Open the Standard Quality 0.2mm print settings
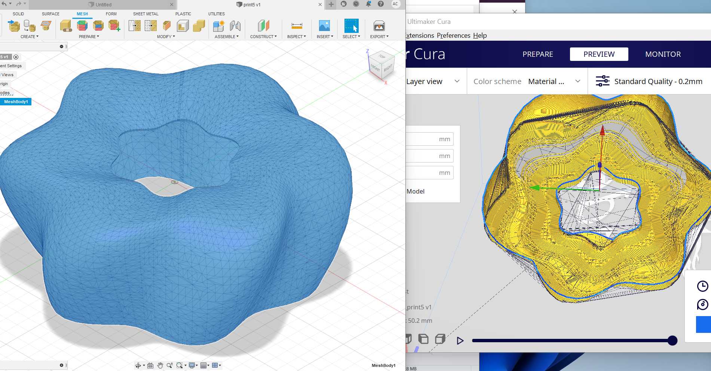 click(650, 81)
